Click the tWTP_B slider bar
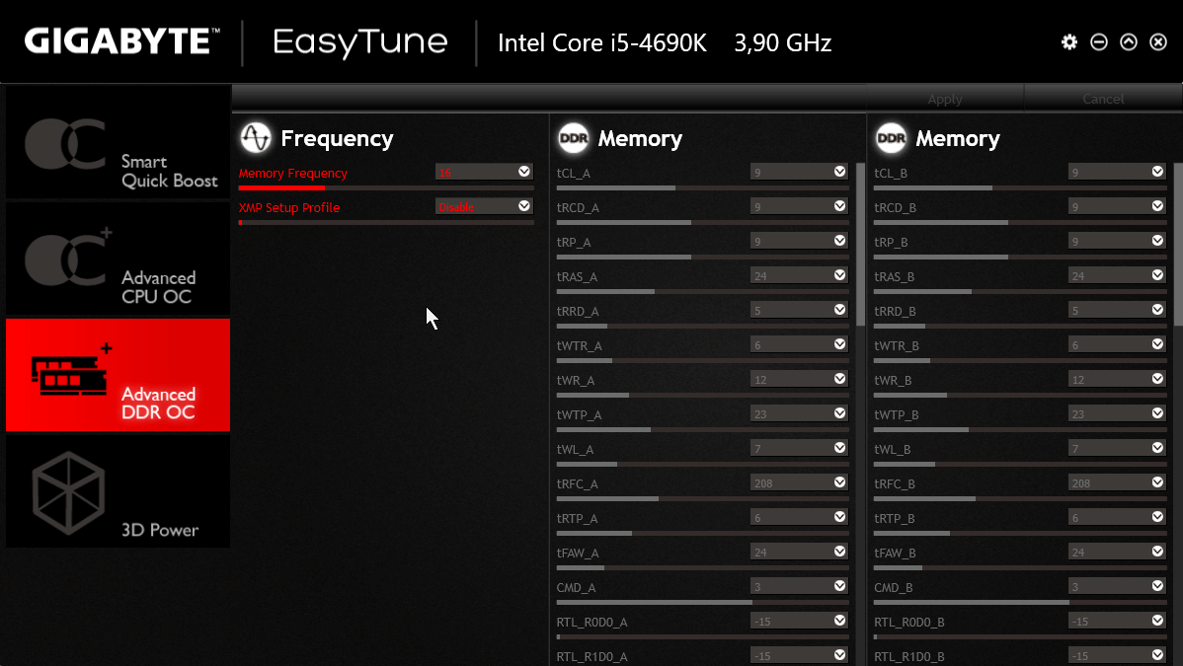Screen dimensions: 1183x666 coord(1020,430)
